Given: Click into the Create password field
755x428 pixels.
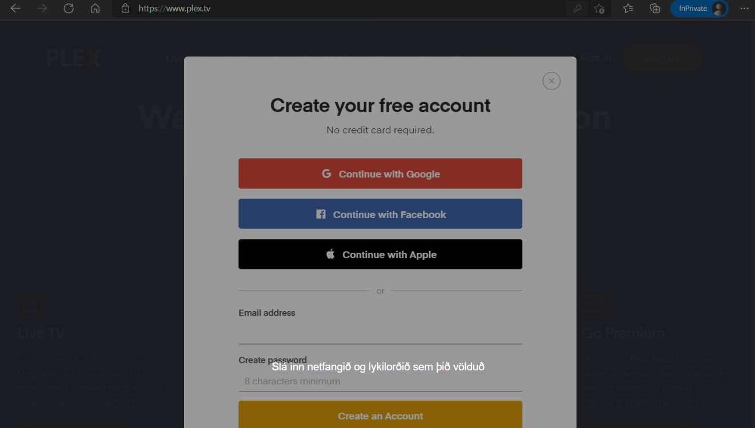Looking at the screenshot, I should [x=380, y=381].
